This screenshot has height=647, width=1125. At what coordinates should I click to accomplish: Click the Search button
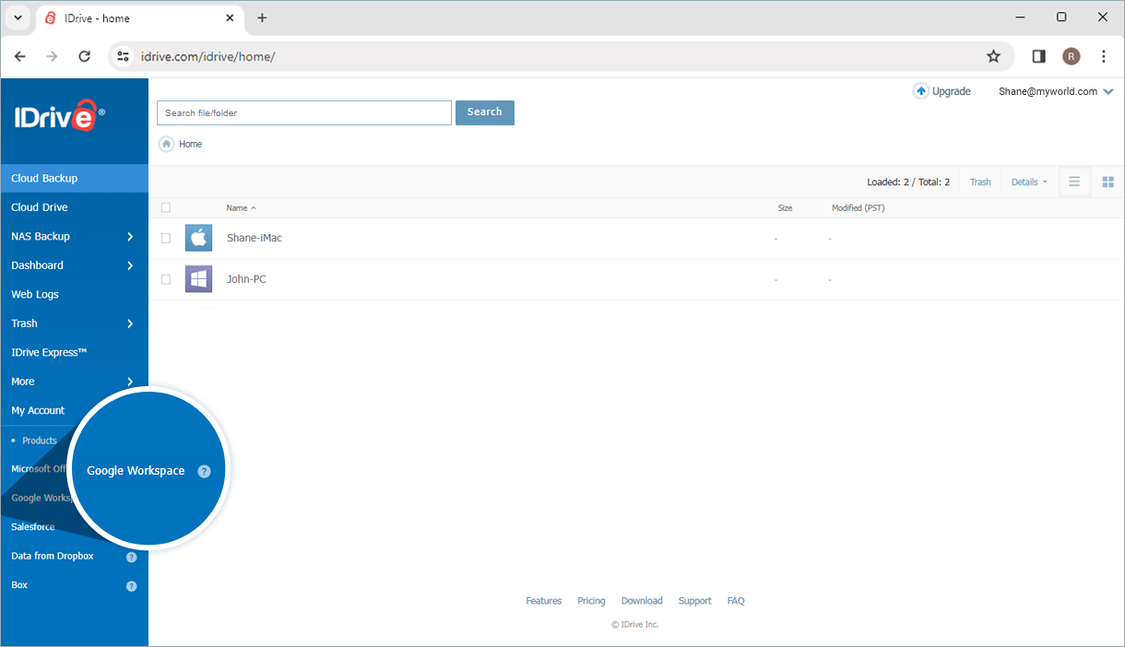pos(485,112)
